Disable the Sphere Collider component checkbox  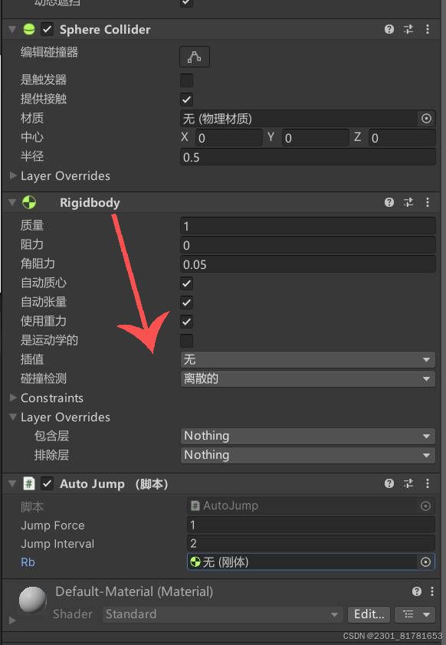[48, 29]
